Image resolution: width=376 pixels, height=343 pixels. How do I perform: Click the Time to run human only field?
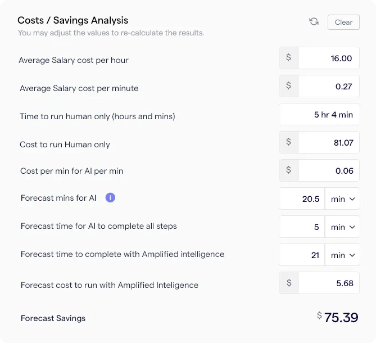click(x=319, y=114)
